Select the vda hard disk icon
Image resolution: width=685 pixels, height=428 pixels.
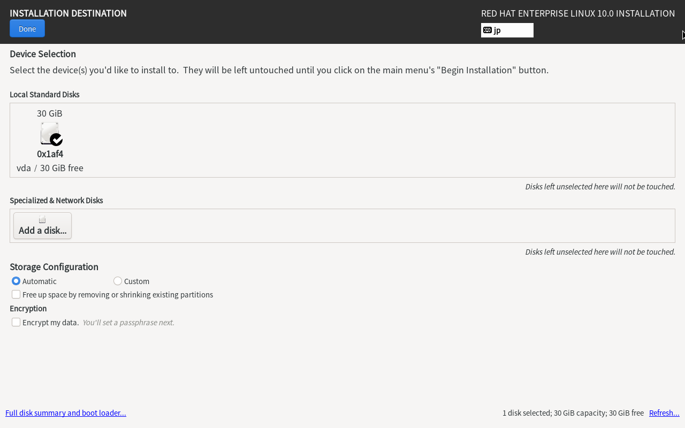(x=51, y=133)
